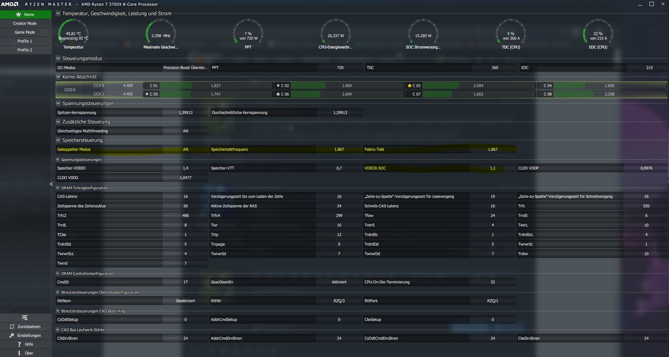Open the Home view
Screen dimensions: 669x357
tap(26, 15)
